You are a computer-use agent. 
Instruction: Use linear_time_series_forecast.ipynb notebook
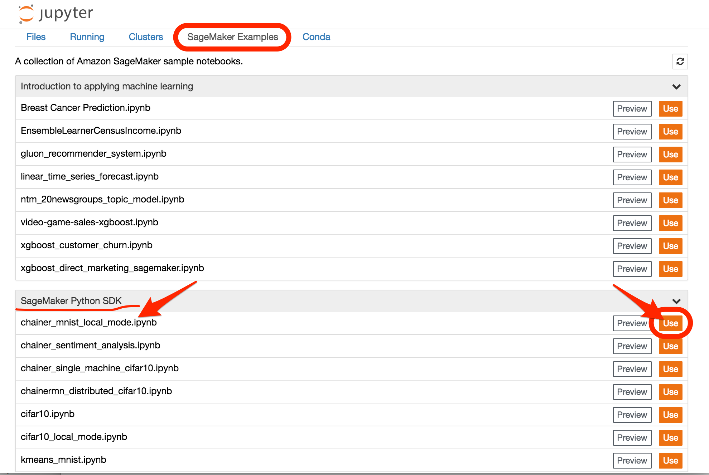(x=670, y=177)
